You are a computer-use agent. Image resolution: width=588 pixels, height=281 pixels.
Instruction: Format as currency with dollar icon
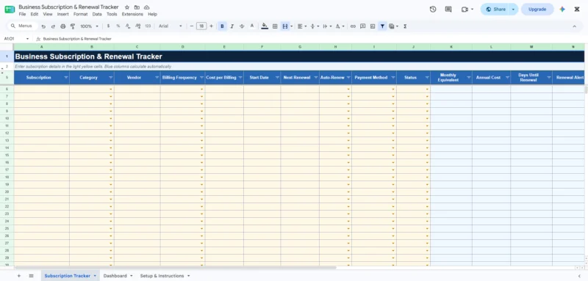tap(108, 26)
